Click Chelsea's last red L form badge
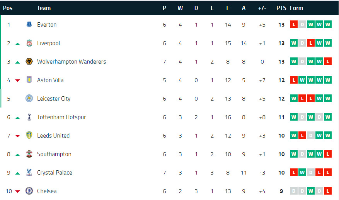The width and height of the screenshot is (339, 200). [328, 191]
